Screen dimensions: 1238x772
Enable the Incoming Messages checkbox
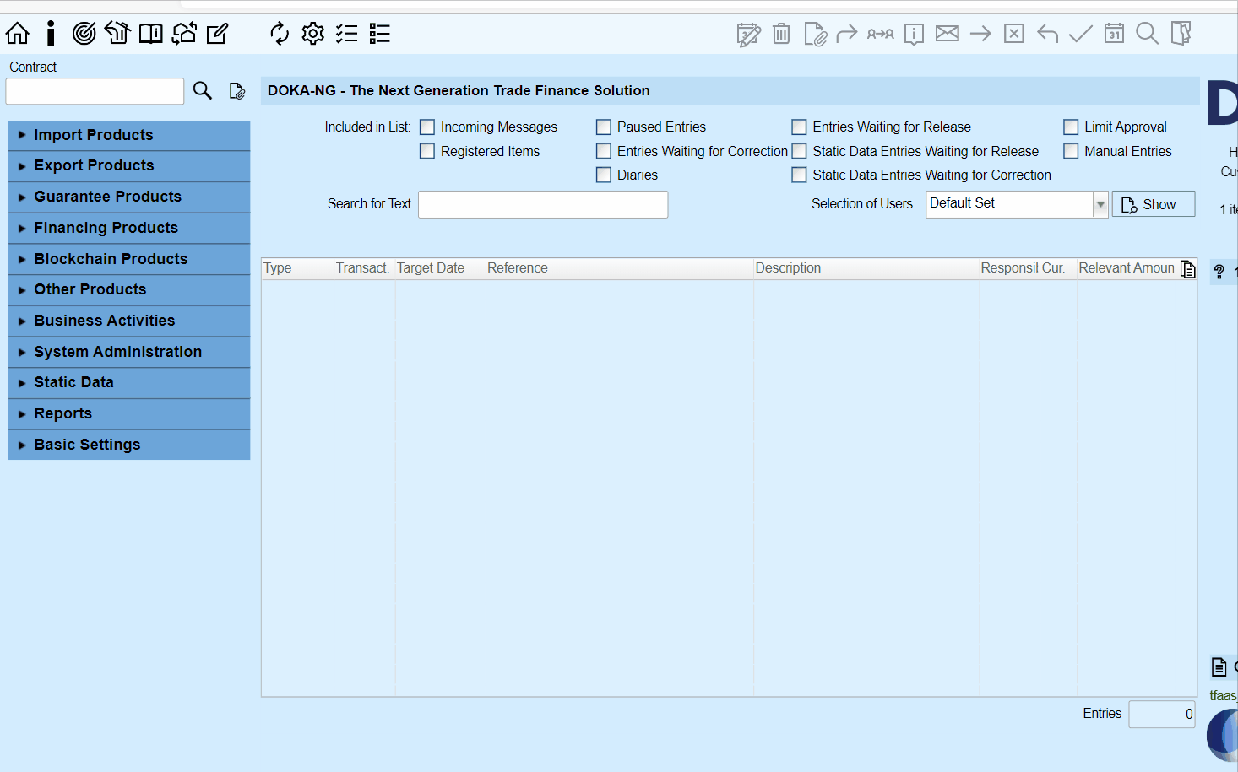coord(427,127)
